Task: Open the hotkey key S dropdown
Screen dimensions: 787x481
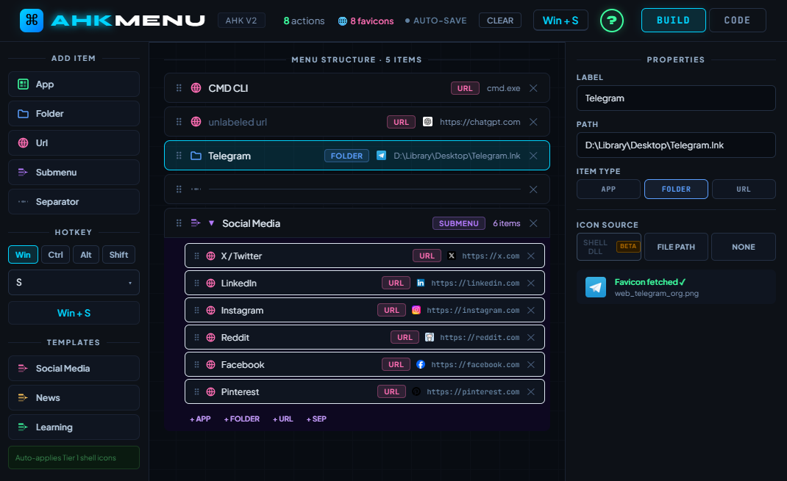Action: click(74, 283)
